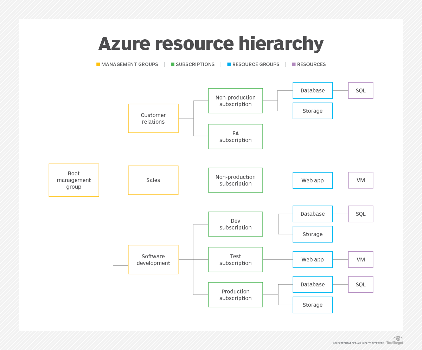Click the Non-production subscription under Sales
This screenshot has height=350, width=422.
pos(235,180)
